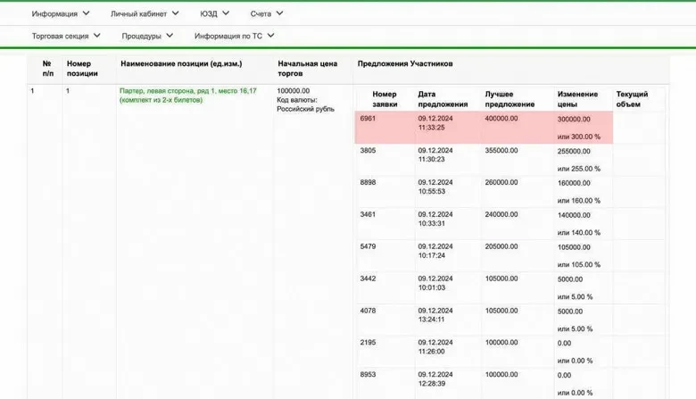The width and height of the screenshot is (696, 399).
Task: Click the Начальная цена торгов header
Action: [x=307, y=69]
